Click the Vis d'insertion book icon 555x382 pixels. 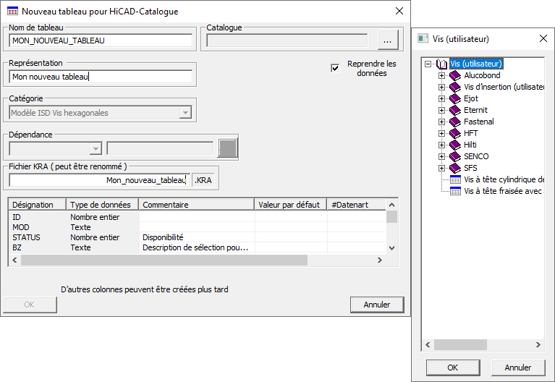[455, 87]
